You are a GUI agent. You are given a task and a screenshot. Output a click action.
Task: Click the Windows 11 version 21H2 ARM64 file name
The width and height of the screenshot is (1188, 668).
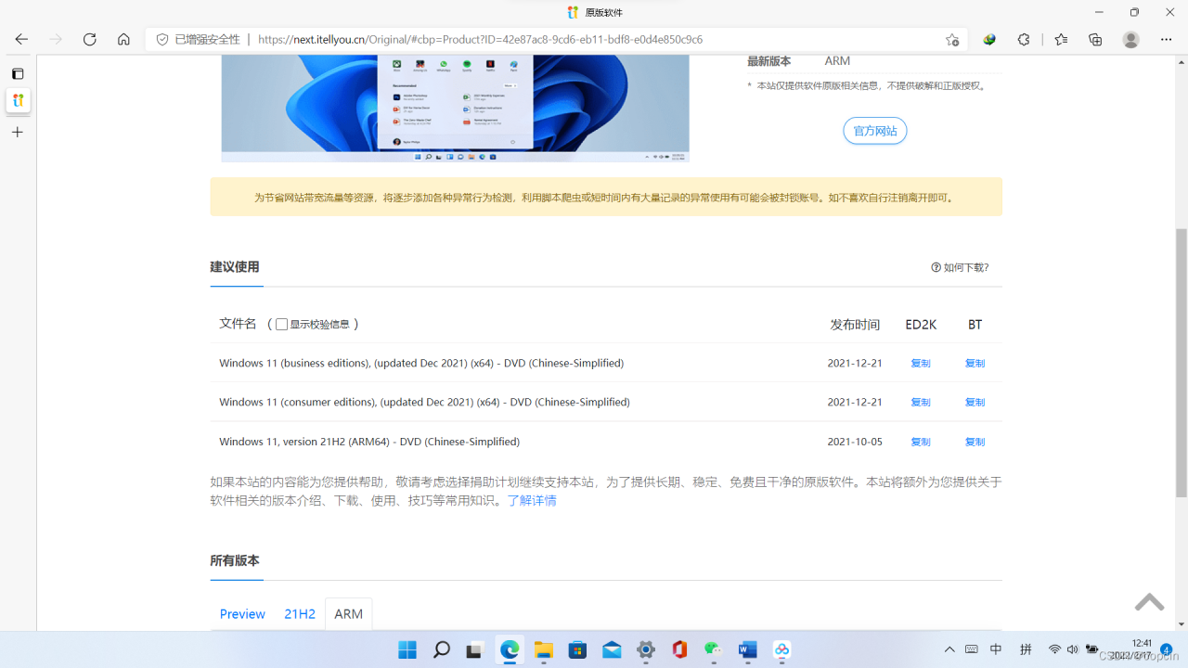point(369,442)
